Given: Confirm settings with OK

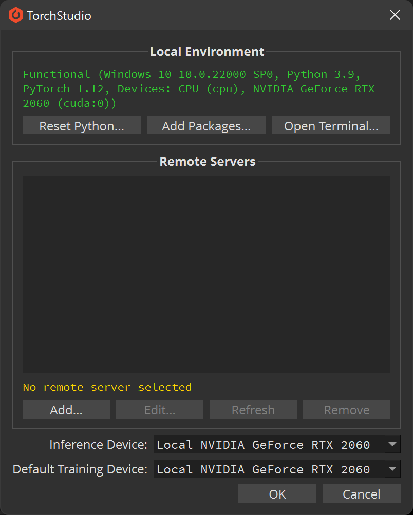Looking at the screenshot, I should click(277, 493).
